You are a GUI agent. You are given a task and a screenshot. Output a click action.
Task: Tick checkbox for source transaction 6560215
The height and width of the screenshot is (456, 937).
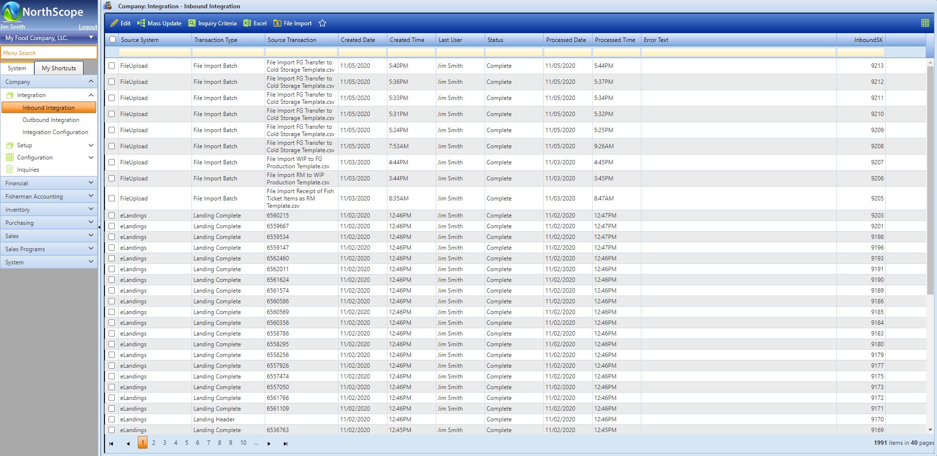click(112, 215)
